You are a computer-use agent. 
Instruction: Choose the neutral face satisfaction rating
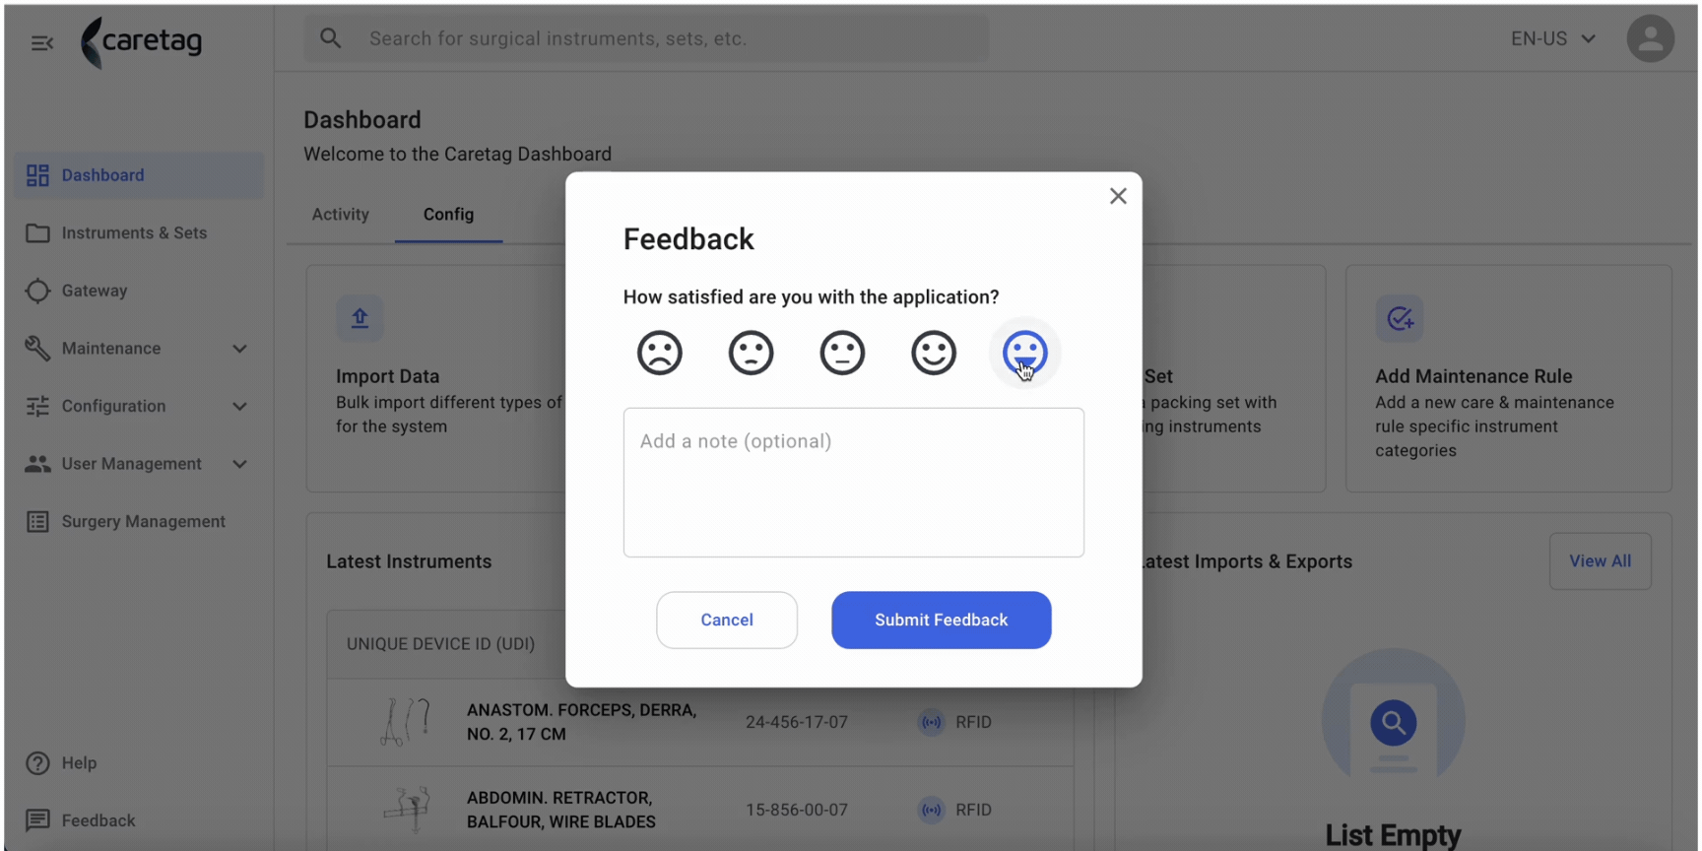(x=842, y=353)
